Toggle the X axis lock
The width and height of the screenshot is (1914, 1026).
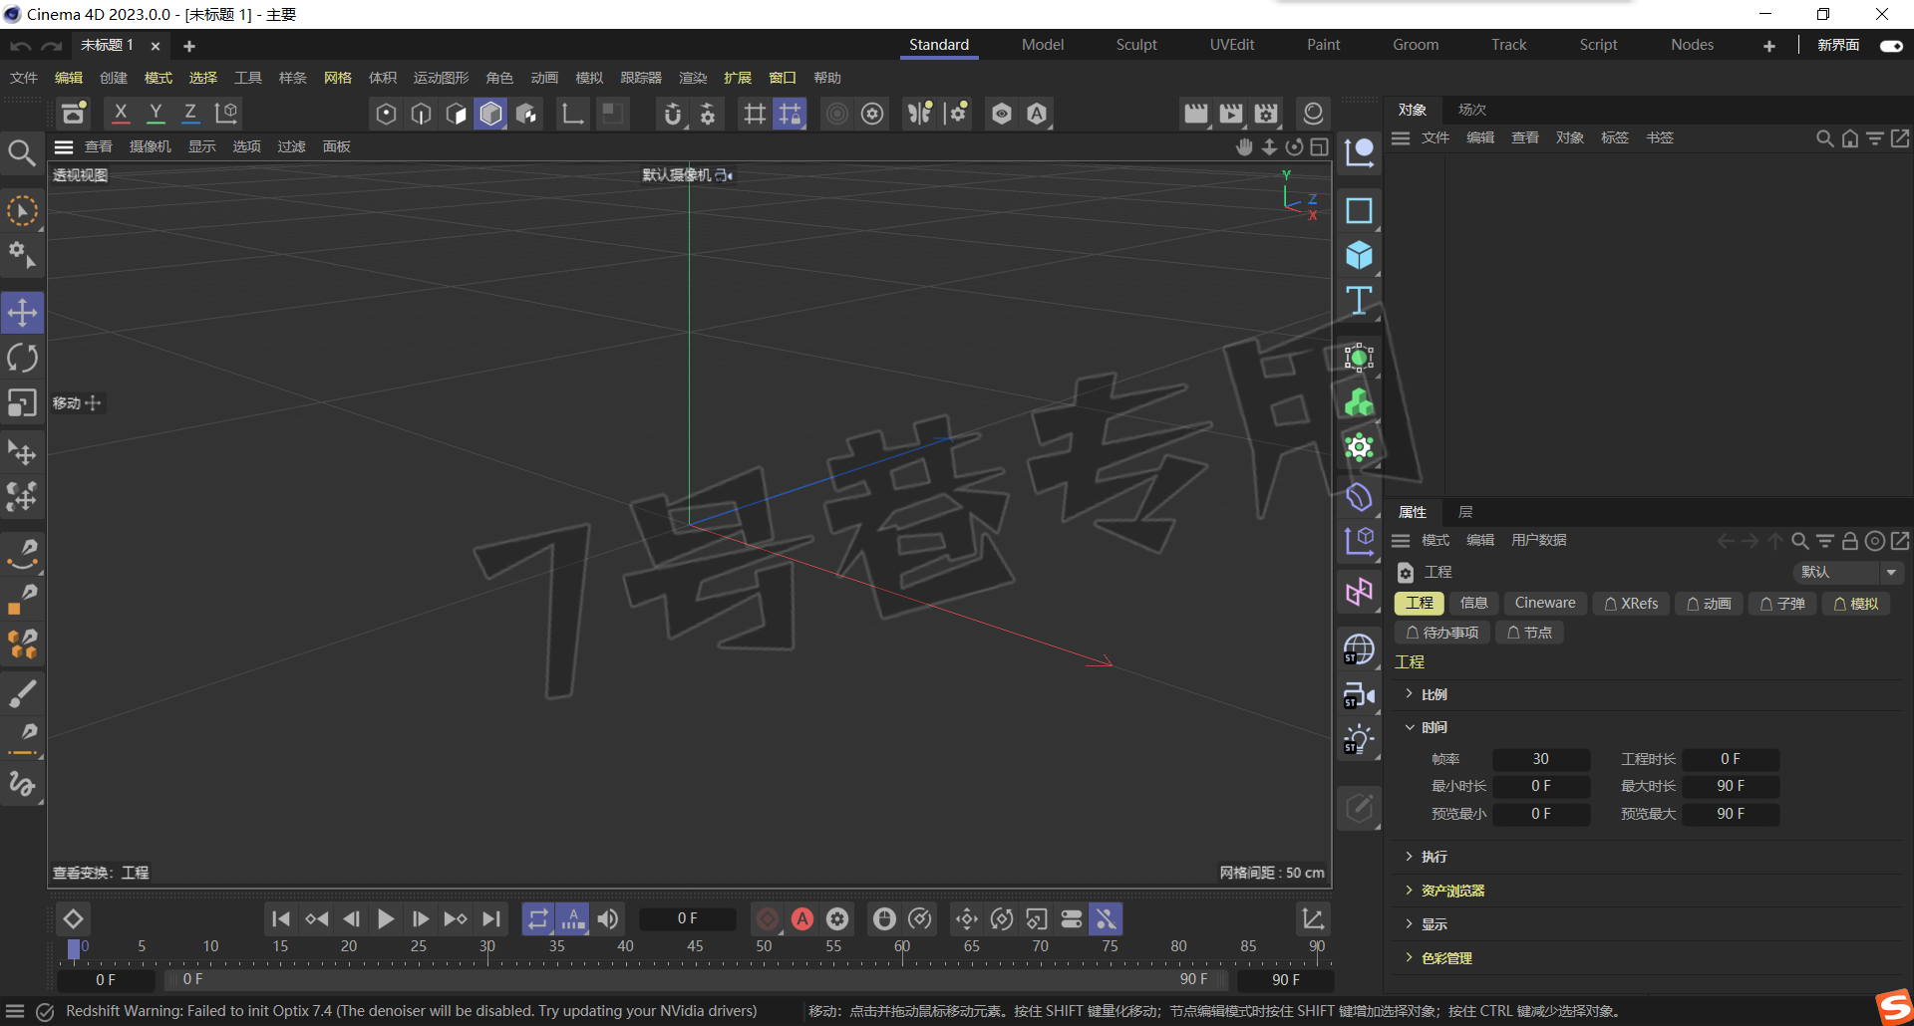121,114
